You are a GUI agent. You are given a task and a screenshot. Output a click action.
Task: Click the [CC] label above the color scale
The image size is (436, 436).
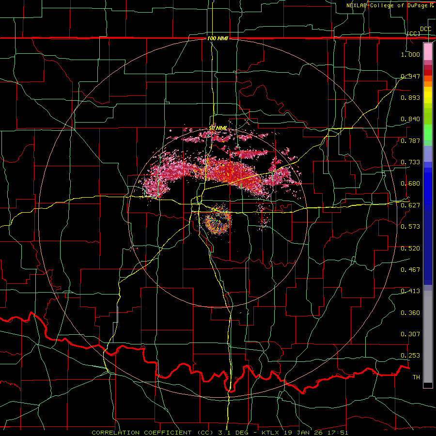414,33
